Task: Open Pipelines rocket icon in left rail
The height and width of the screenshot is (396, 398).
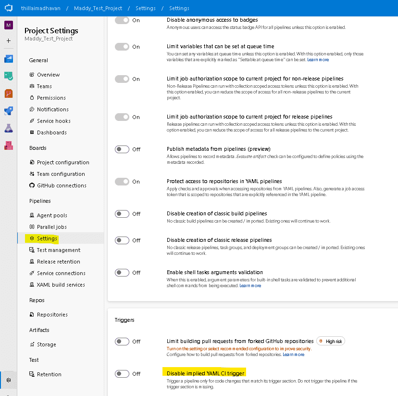Action: [x=9, y=111]
